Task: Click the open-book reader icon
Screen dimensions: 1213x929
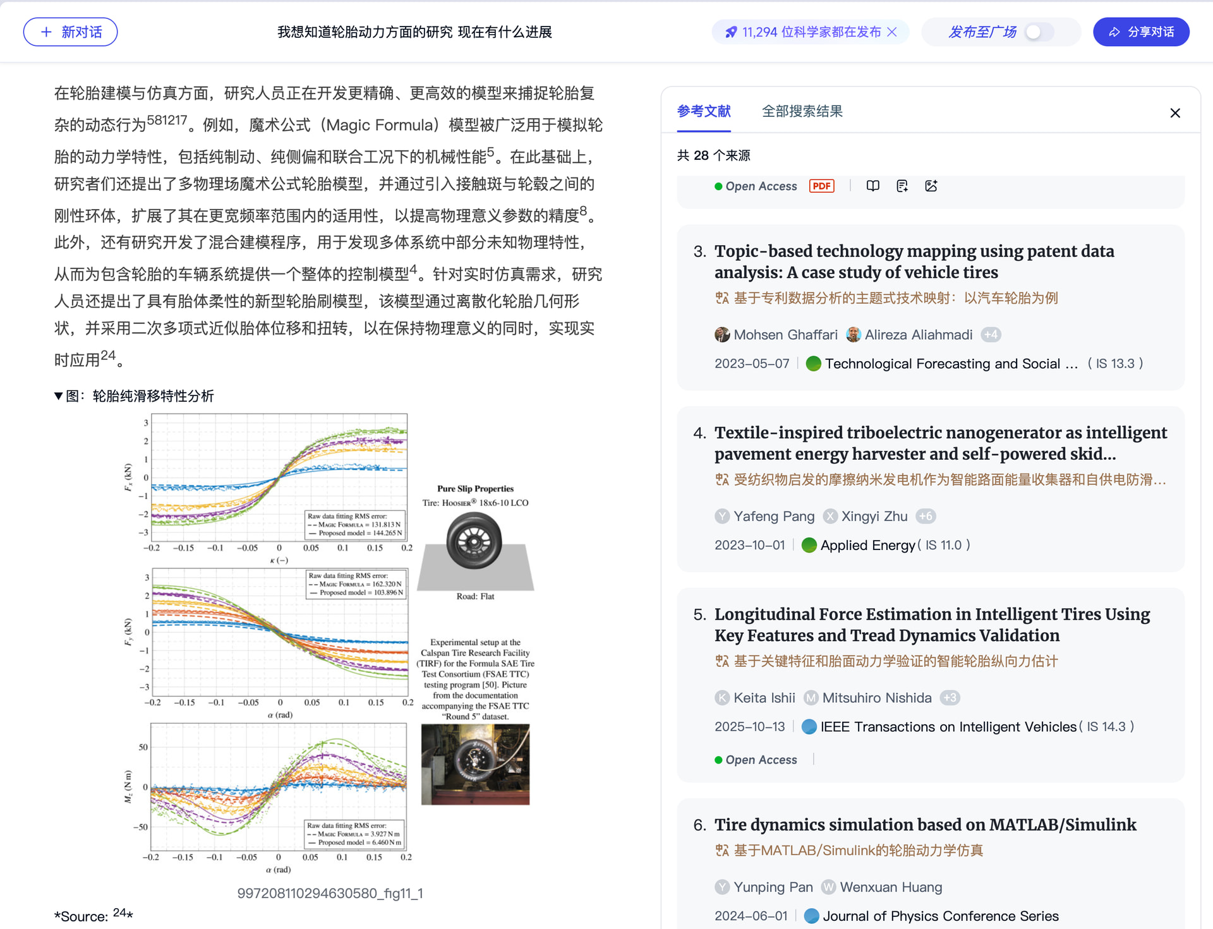Action: 872,186
